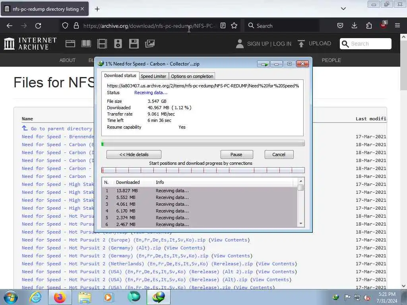407x305 pixels.
Task: Open the tracking protection shield icon
Action: 65,26
